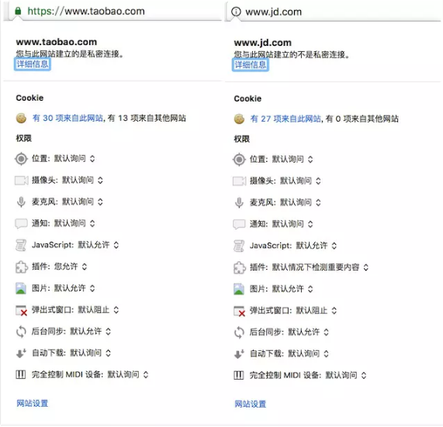Click the cookie icon in the taobao panel
The width and height of the screenshot is (443, 427).
click(21, 118)
